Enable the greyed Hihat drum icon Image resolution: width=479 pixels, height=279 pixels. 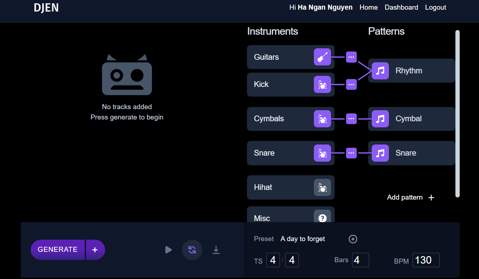322,187
